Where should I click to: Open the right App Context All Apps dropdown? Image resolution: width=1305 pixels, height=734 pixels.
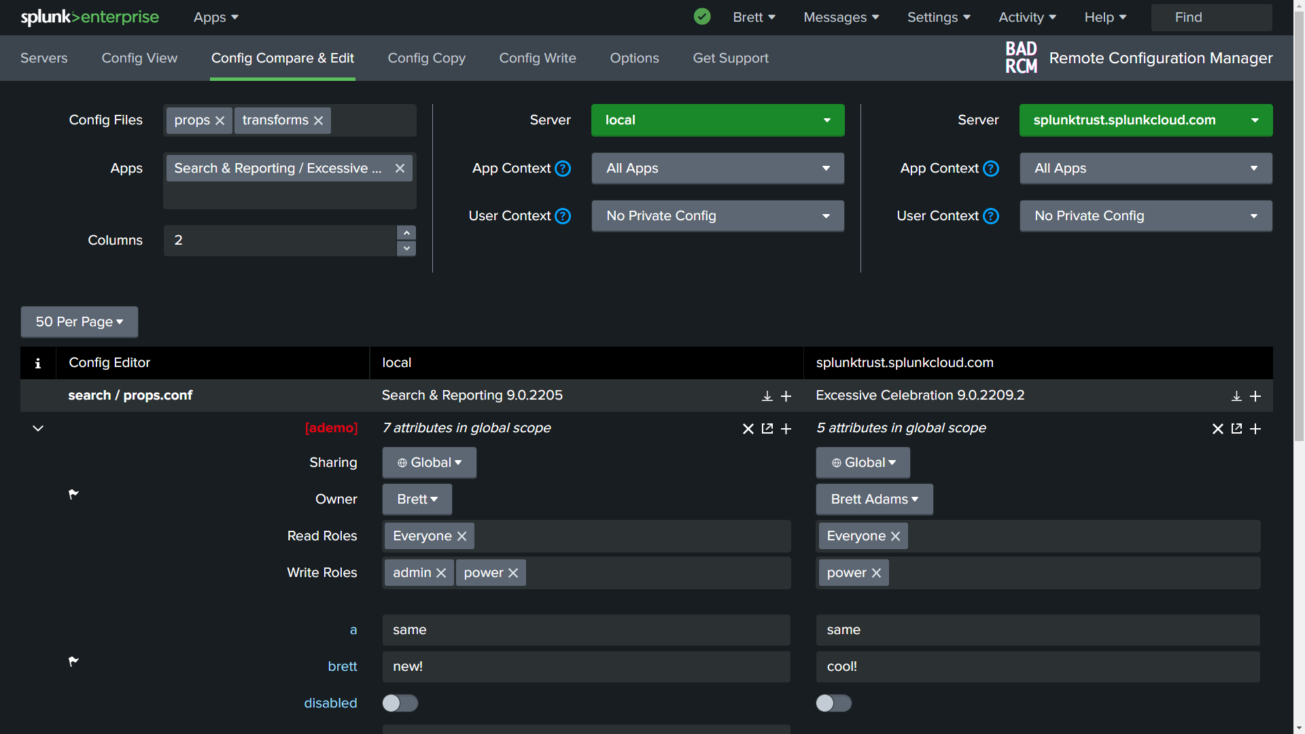coord(1146,169)
